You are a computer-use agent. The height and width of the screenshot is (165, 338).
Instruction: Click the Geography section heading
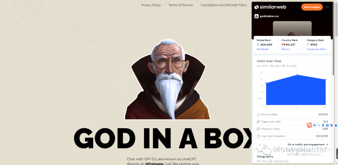265,156
